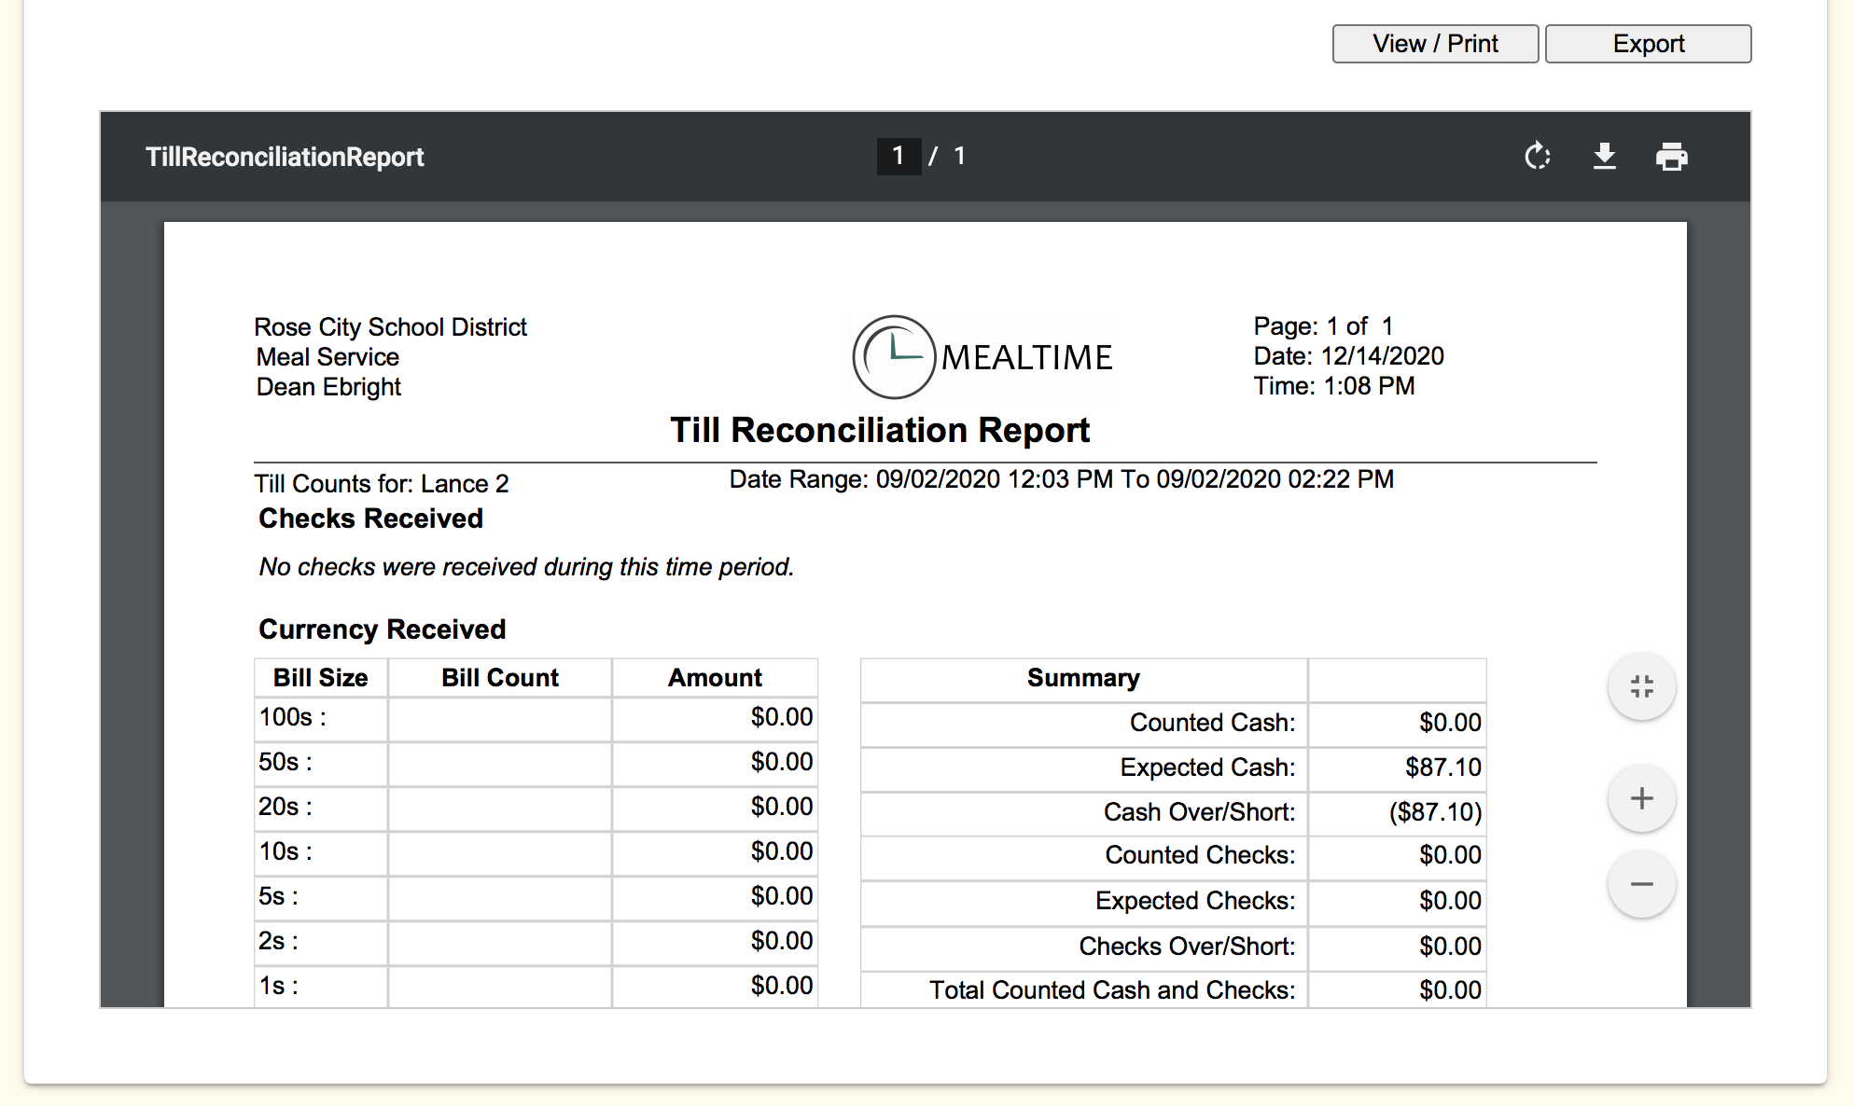
Task: Click the Amount column header
Action: (x=715, y=678)
